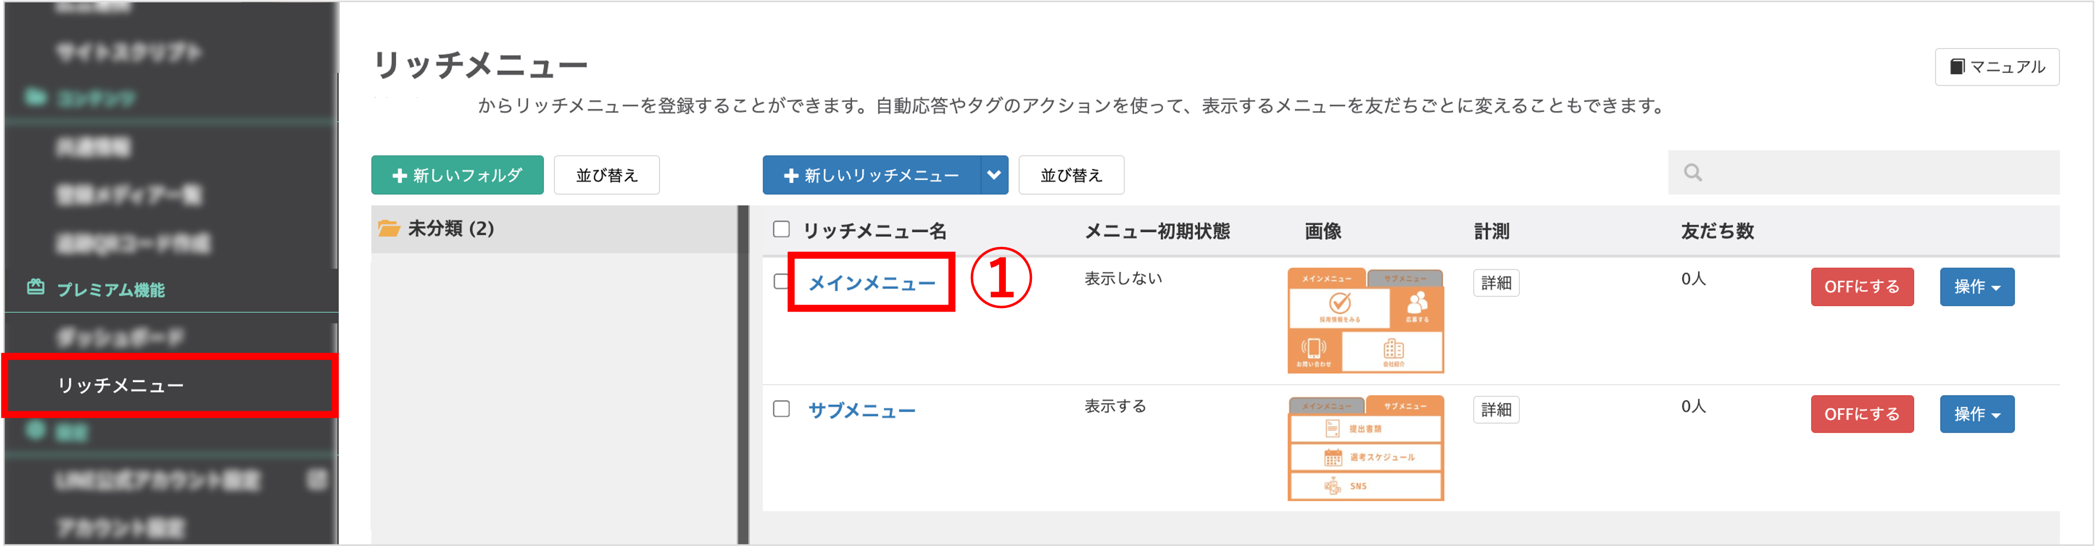
Task: Click plus icon on 新しいリッチメニュー button
Action: [x=791, y=176]
